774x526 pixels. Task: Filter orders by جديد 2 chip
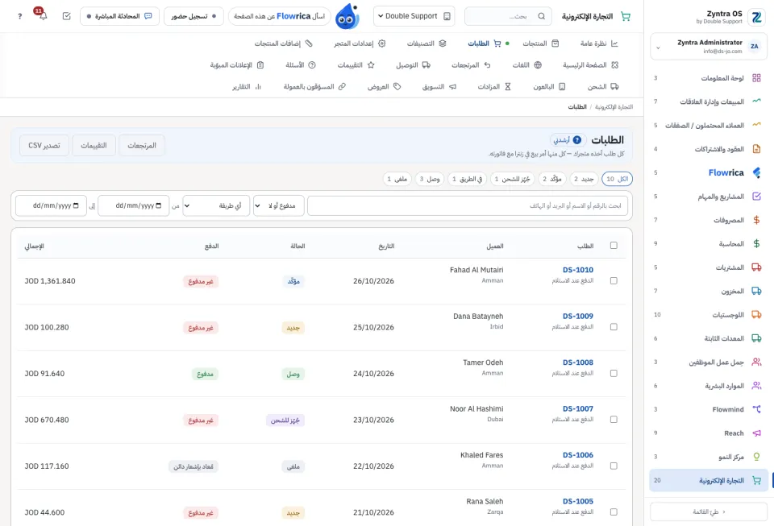pos(584,179)
